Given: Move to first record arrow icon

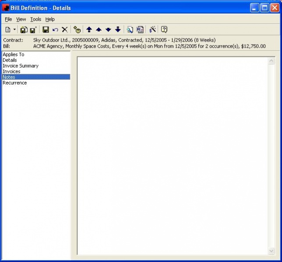Looking at the screenshot, I should [x=89, y=29].
